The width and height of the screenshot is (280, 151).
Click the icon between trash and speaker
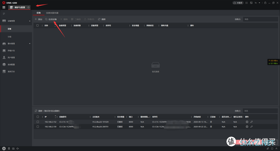pyautogui.click(x=13, y=149)
